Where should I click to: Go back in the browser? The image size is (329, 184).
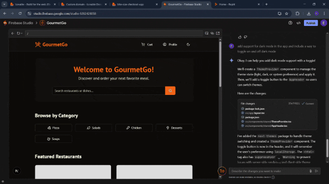tap(4, 13)
